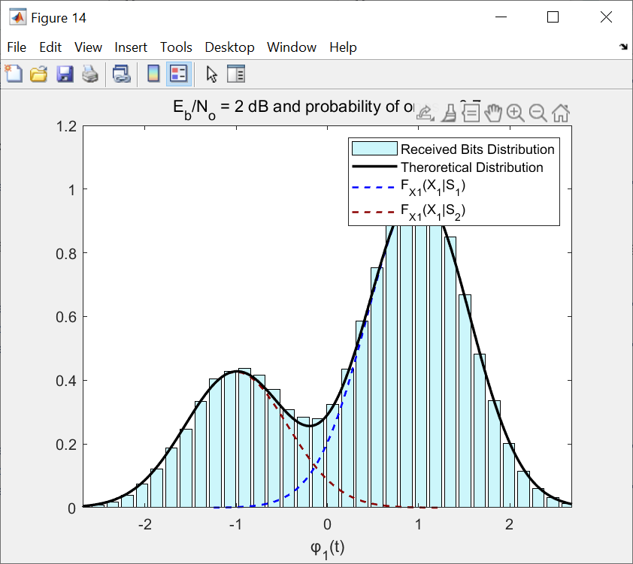Open the Tools menu
The width and height of the screenshot is (633, 564).
point(176,47)
